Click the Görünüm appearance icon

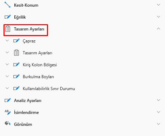pyautogui.click(x=7, y=123)
